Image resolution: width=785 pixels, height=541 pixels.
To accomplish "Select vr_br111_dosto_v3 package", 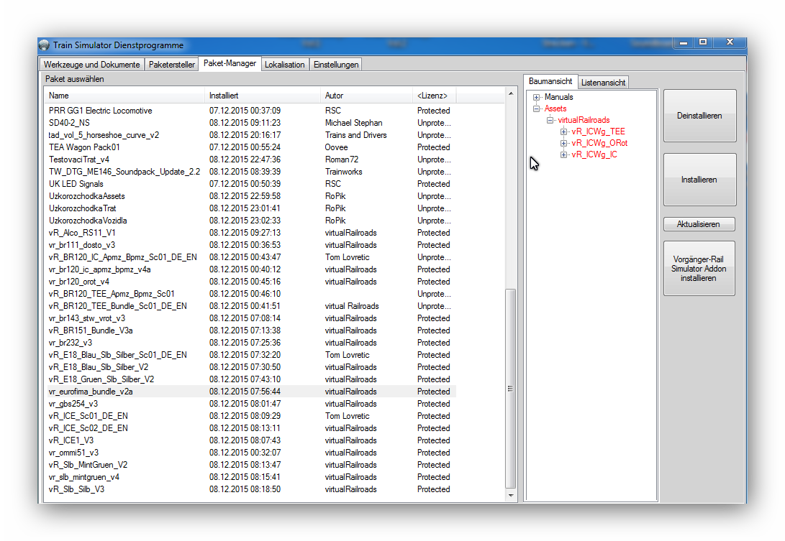I will (x=250, y=245).
